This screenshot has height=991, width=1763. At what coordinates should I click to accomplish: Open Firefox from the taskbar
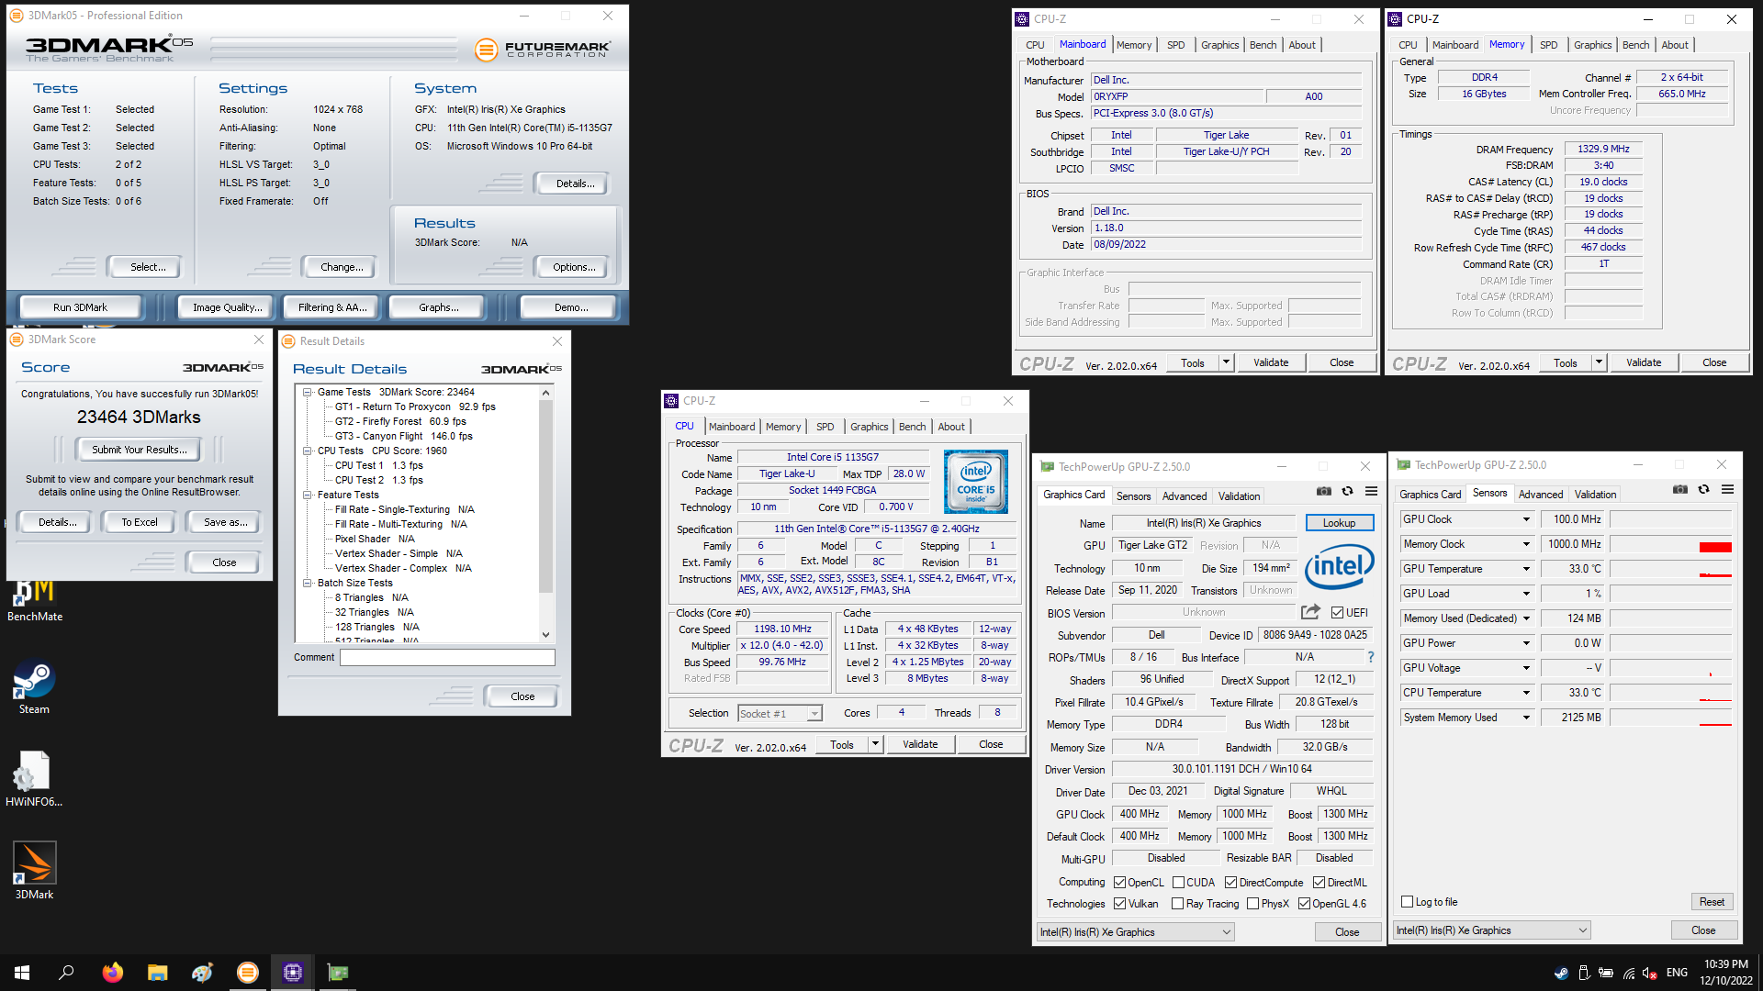(x=112, y=973)
